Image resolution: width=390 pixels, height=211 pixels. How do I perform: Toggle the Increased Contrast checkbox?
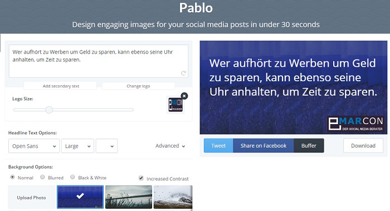(141, 178)
